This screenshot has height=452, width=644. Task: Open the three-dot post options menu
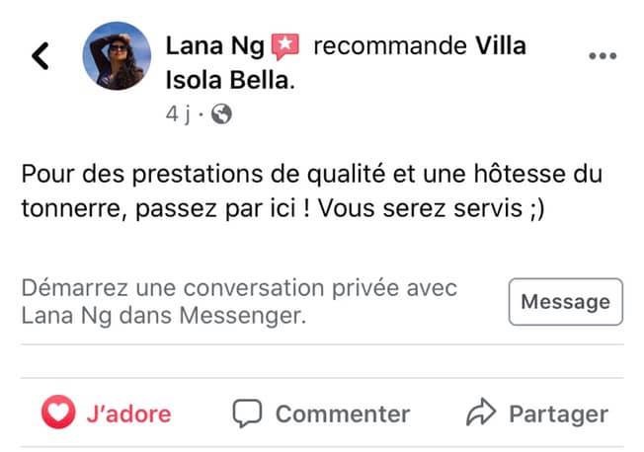[x=603, y=56]
